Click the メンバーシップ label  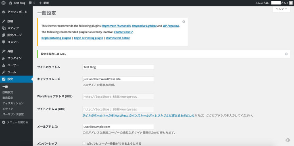pyautogui.click(x=47, y=144)
